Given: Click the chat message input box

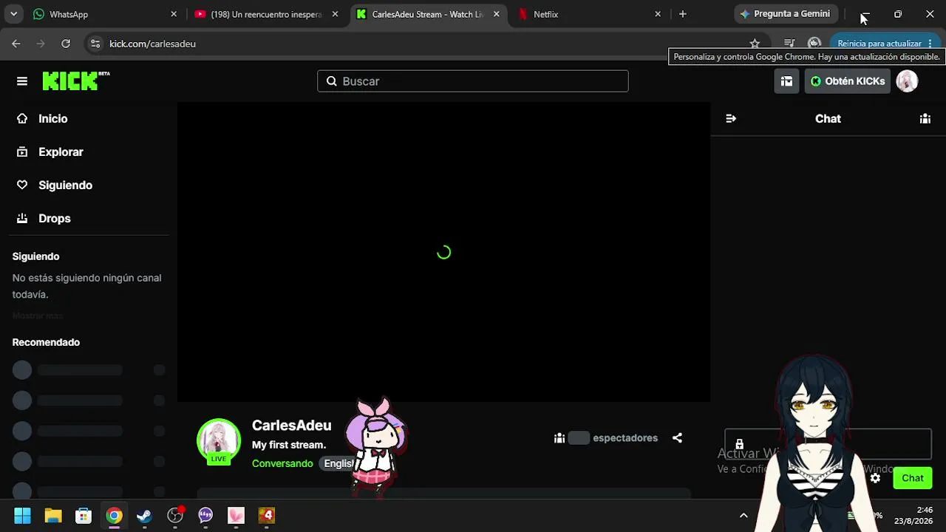Looking at the screenshot, I should click(828, 444).
